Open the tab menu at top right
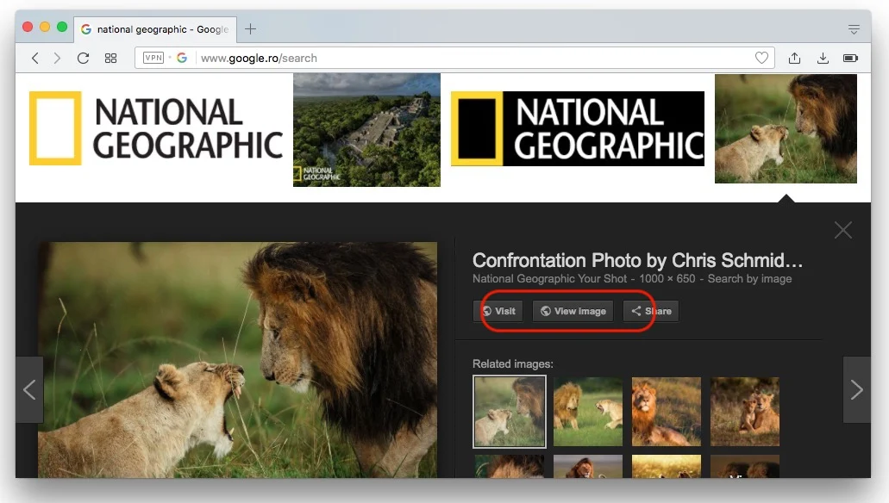This screenshot has width=889, height=503. 854,29
